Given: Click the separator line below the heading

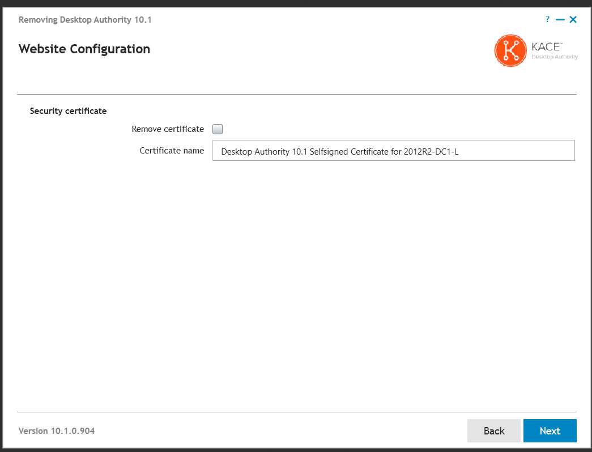Looking at the screenshot, I should [297, 94].
